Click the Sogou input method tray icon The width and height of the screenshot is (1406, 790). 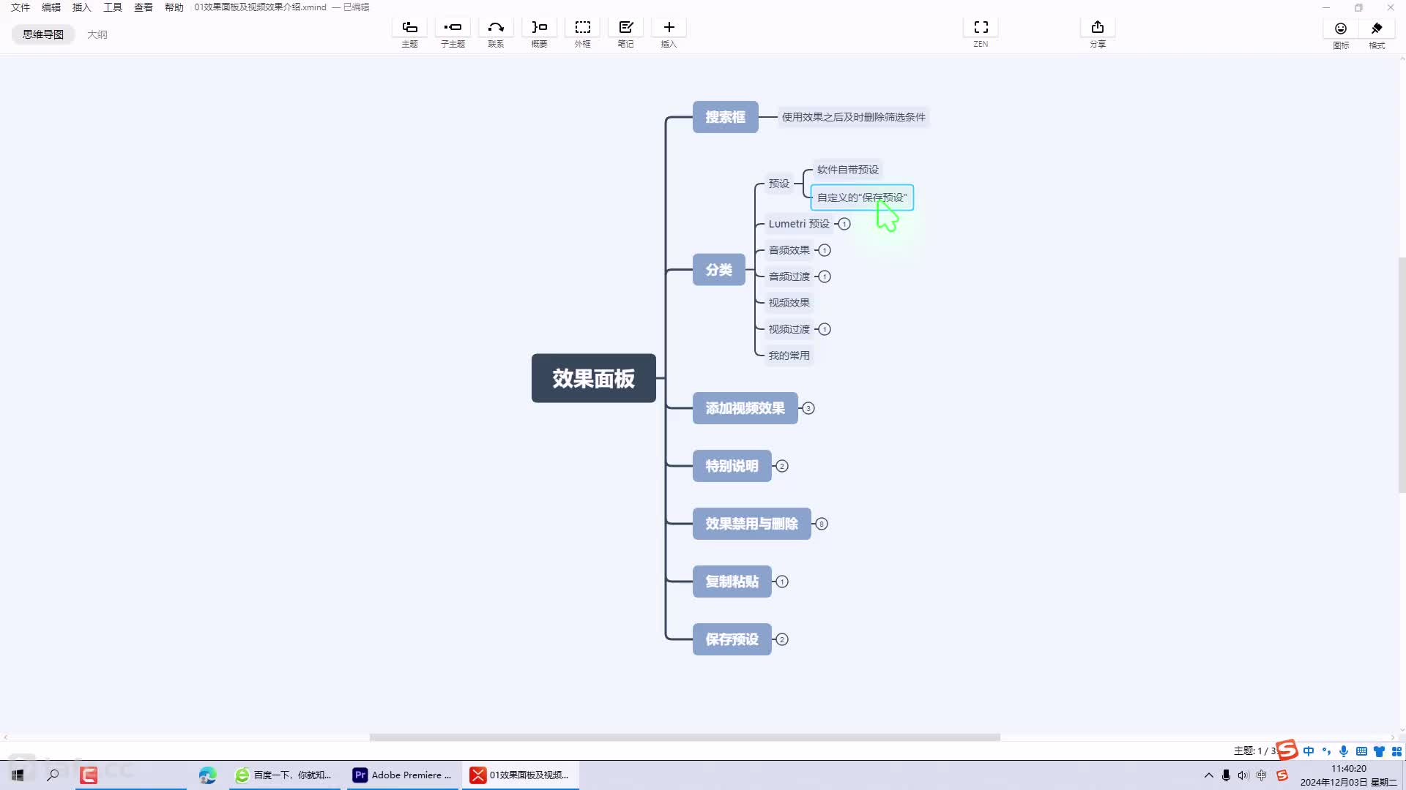(x=1282, y=775)
